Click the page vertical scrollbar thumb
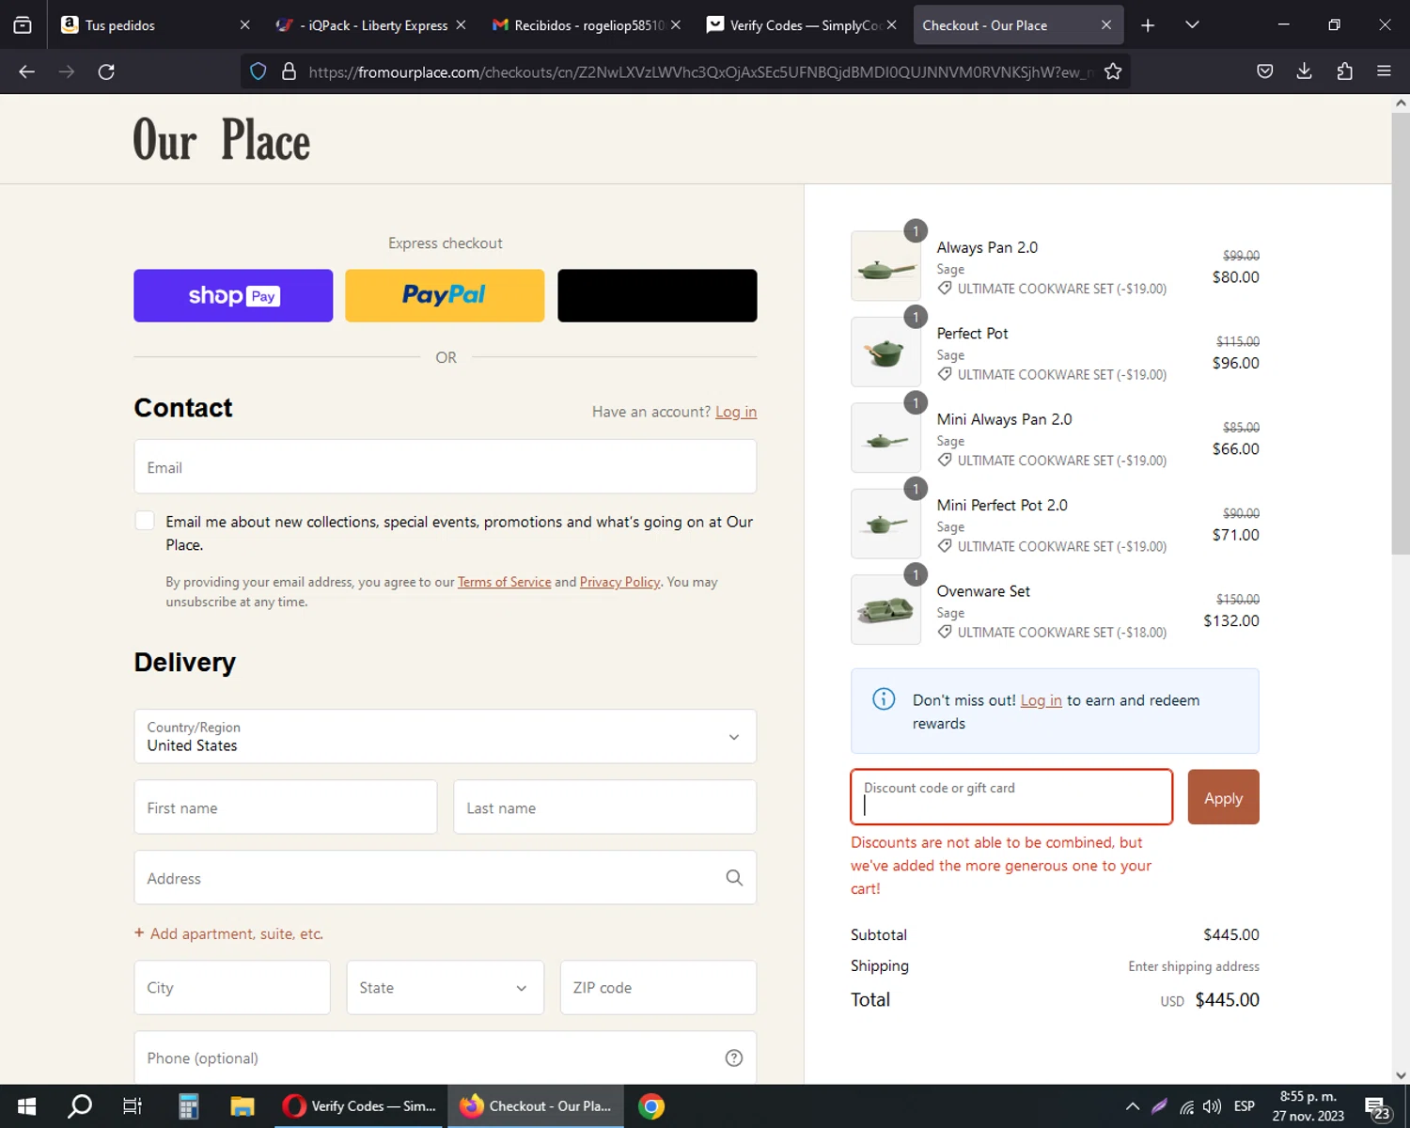The height and width of the screenshot is (1128, 1410). pyautogui.click(x=1401, y=334)
